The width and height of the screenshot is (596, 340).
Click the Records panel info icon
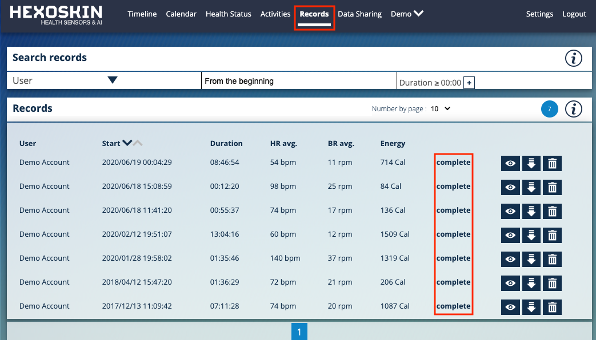574,108
